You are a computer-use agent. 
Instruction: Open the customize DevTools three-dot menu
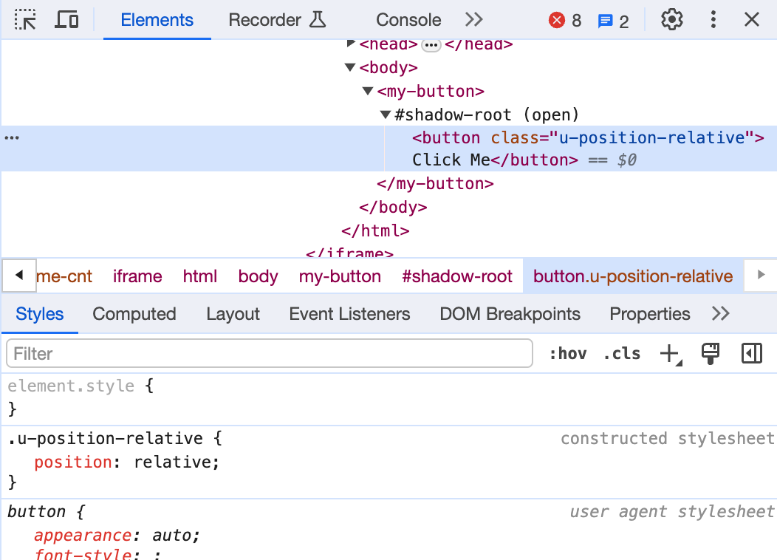pos(713,19)
